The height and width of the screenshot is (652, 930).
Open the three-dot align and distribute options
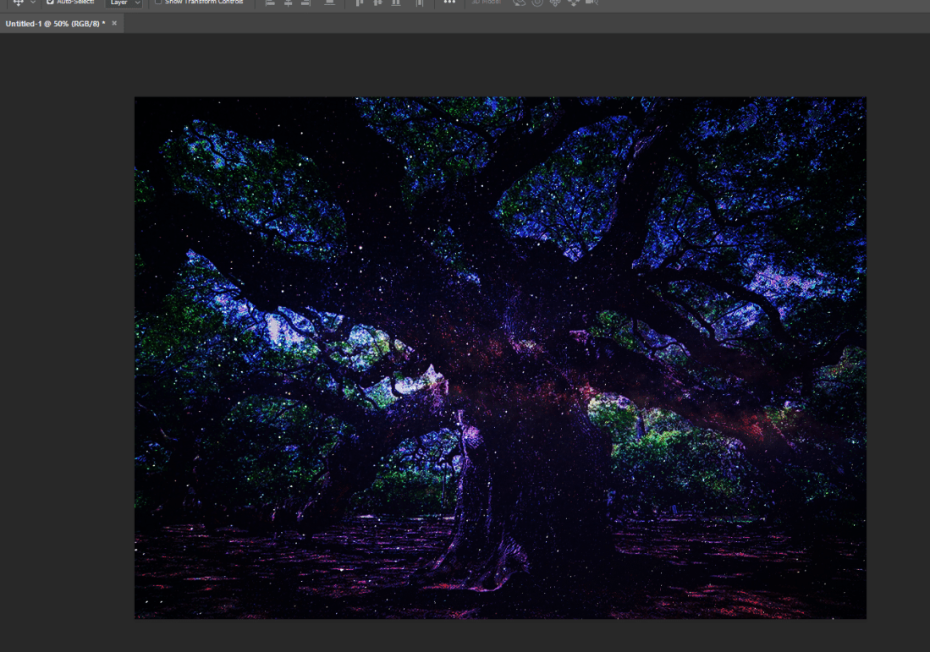point(449,3)
